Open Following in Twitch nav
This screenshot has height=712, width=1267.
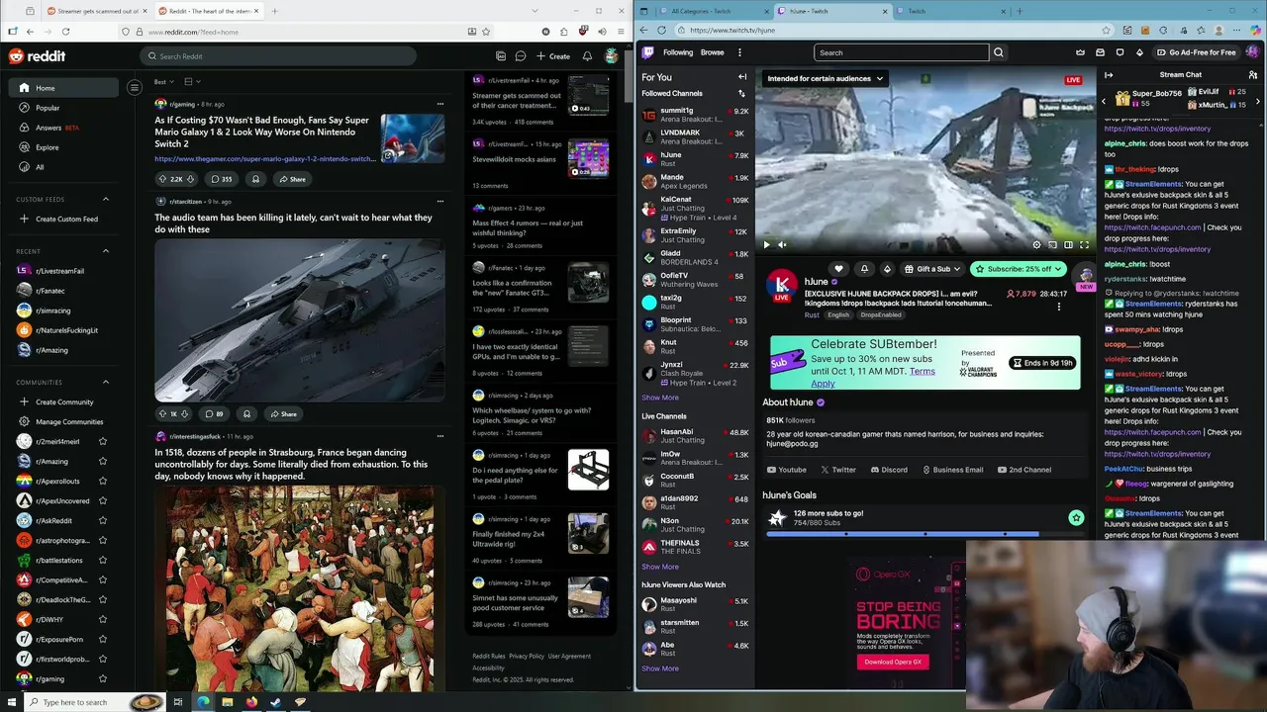pyautogui.click(x=678, y=52)
